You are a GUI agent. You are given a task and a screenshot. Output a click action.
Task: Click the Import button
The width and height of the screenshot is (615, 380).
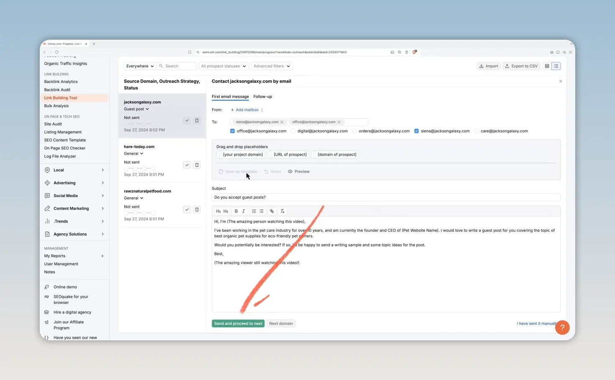(489, 66)
